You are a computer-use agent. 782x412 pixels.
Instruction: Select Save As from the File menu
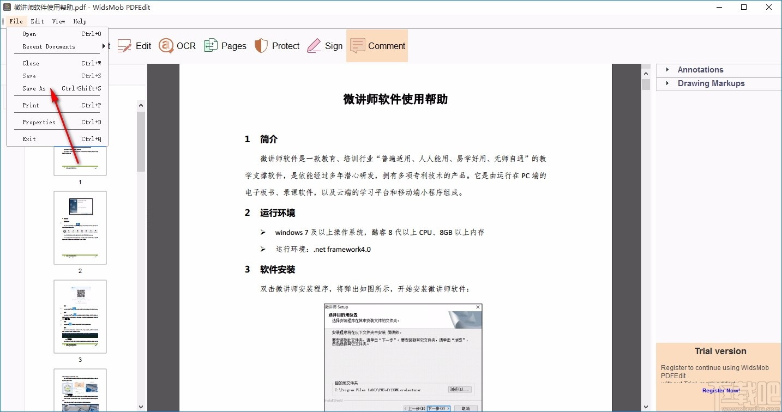pos(34,88)
